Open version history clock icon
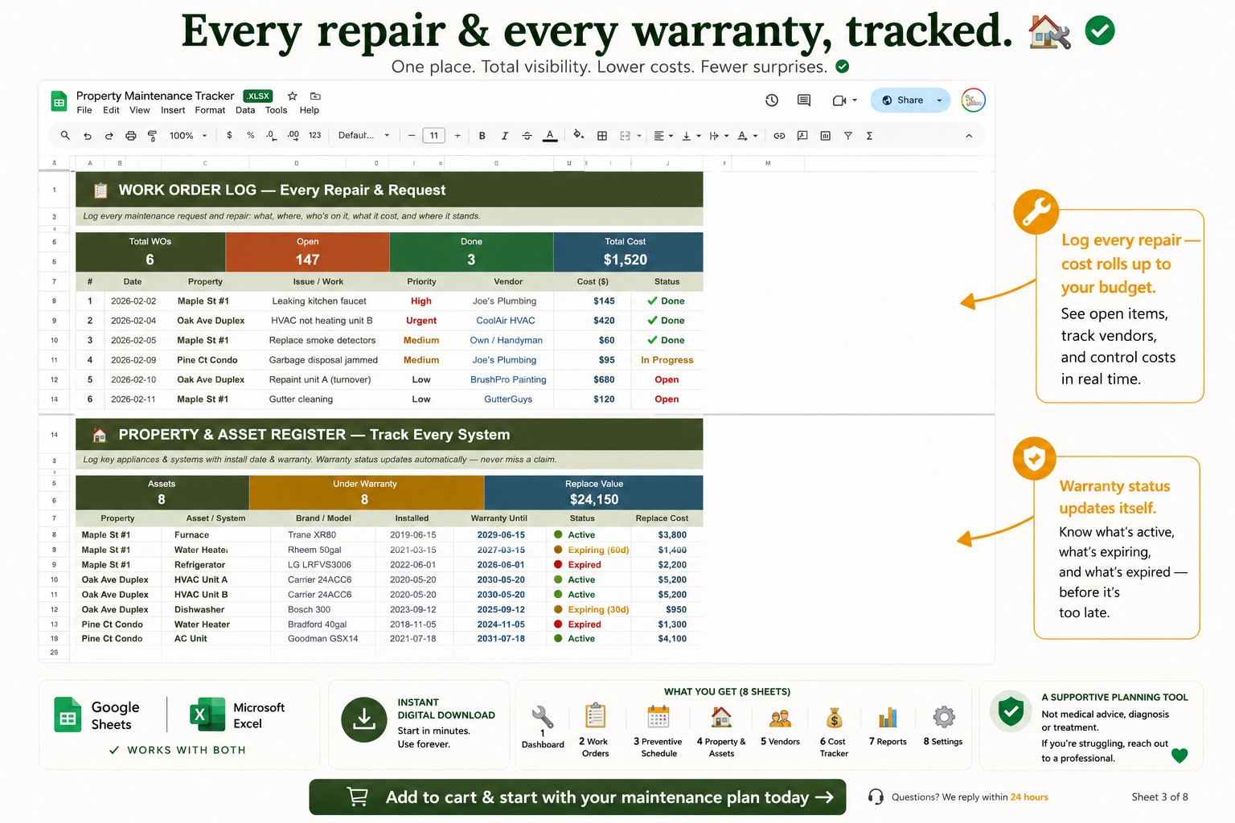Screen dimensions: 1235x823 point(772,100)
